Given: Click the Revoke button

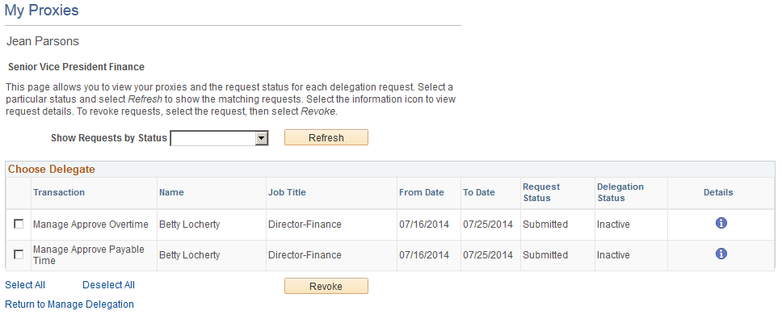Looking at the screenshot, I should pyautogui.click(x=326, y=286).
